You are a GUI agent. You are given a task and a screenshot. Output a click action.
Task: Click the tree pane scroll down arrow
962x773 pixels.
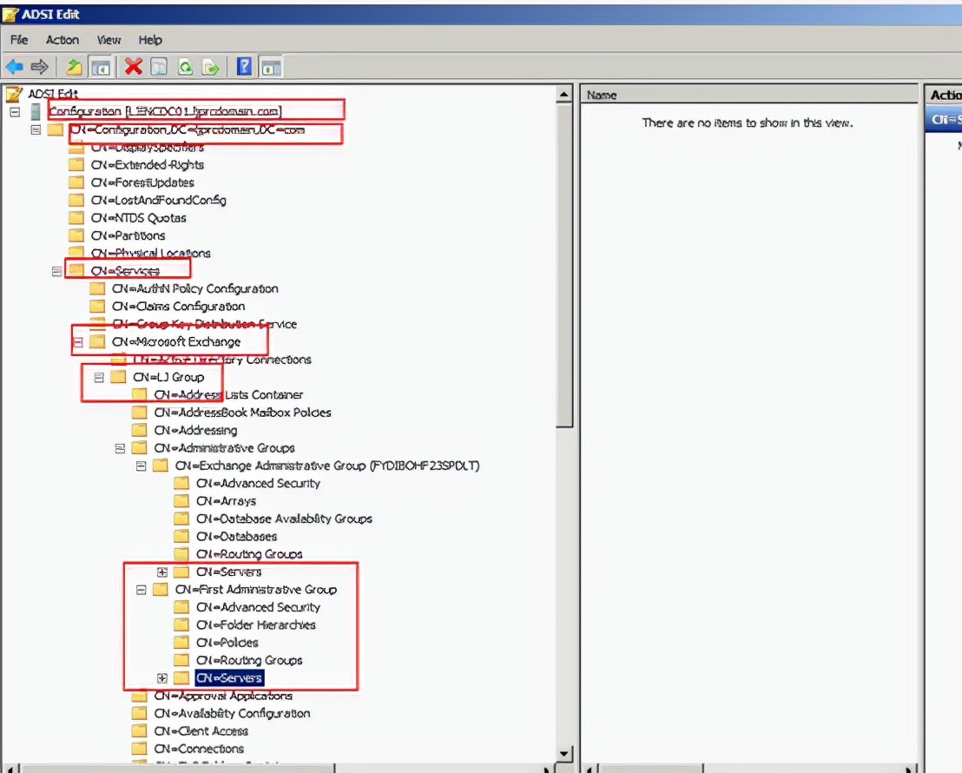click(564, 754)
